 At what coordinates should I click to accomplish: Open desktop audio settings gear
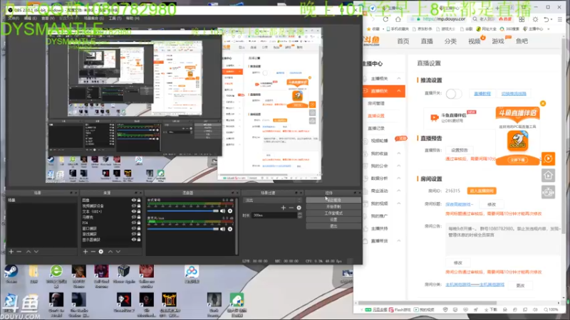tap(229, 210)
